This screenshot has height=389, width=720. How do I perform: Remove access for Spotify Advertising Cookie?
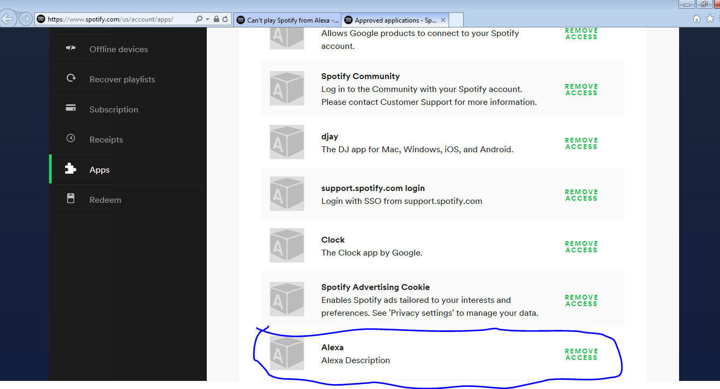[x=582, y=301]
